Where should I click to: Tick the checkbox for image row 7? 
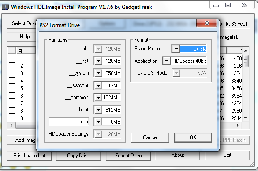(x=12, y=103)
